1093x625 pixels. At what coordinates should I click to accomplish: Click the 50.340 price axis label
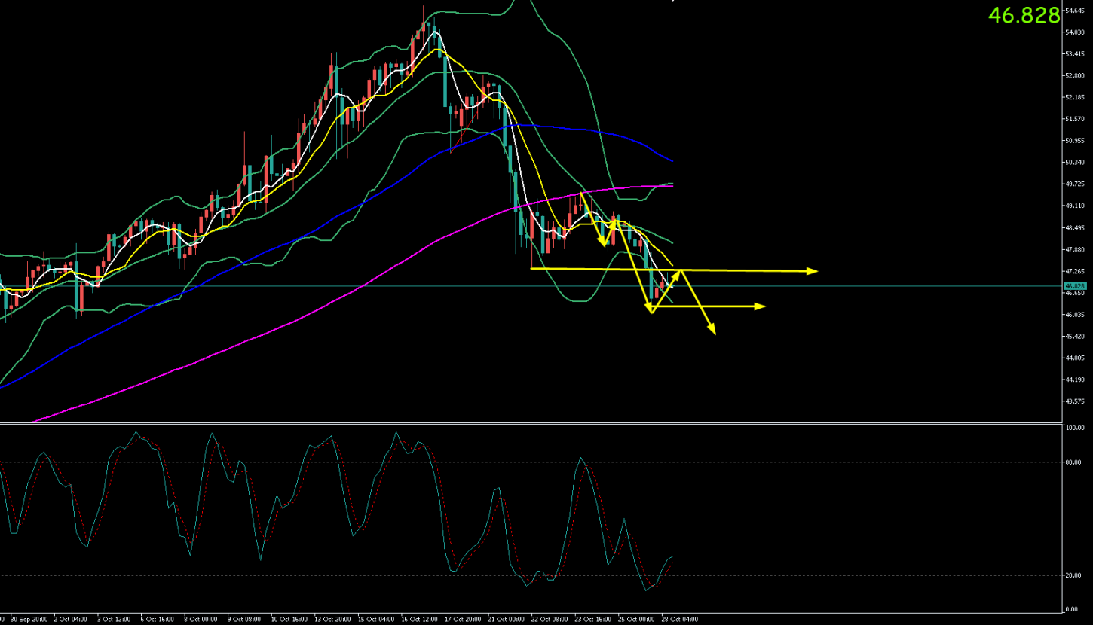(x=1074, y=163)
